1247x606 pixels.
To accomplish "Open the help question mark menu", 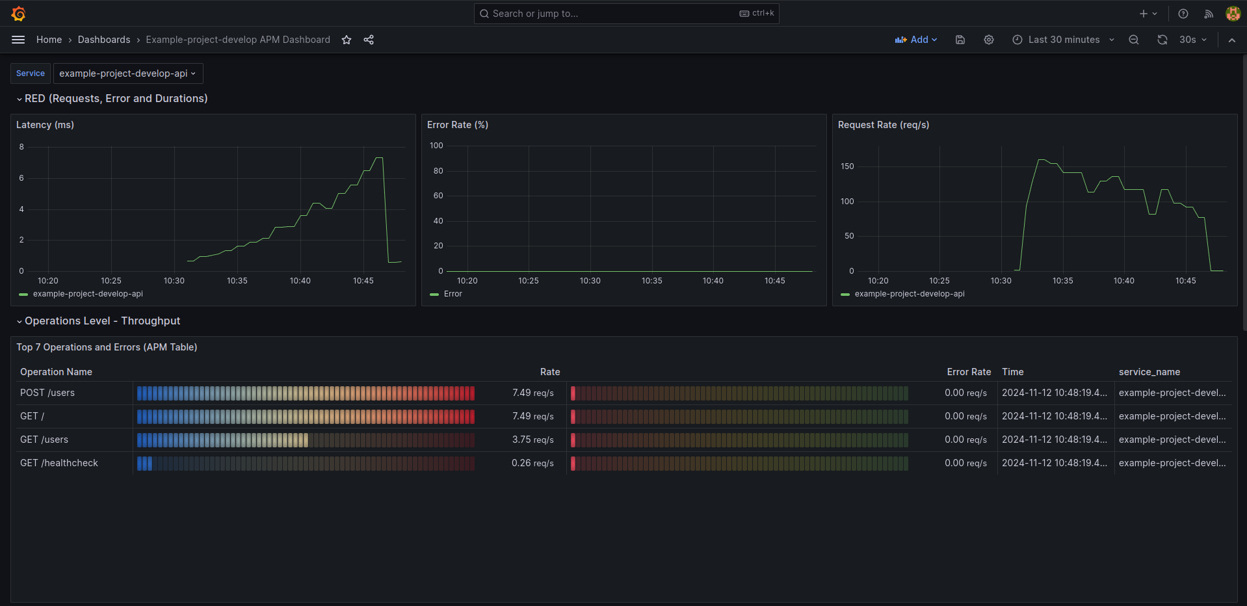I will (1183, 14).
